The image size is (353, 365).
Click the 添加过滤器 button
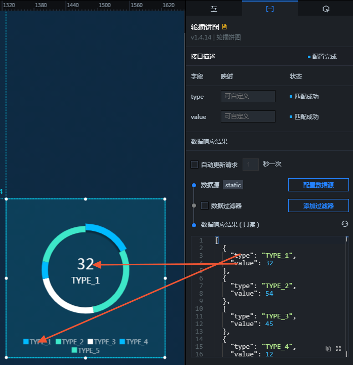point(318,206)
